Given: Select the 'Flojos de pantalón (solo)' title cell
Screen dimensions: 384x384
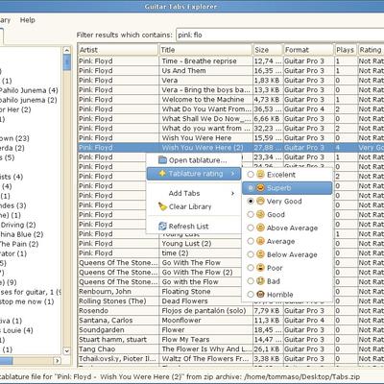Looking at the screenshot, I should (205, 311).
